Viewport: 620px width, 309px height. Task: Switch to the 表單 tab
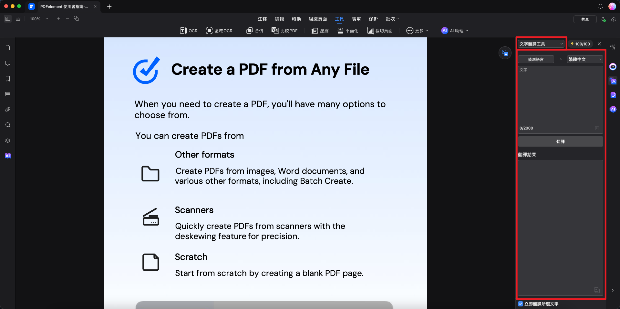point(356,19)
